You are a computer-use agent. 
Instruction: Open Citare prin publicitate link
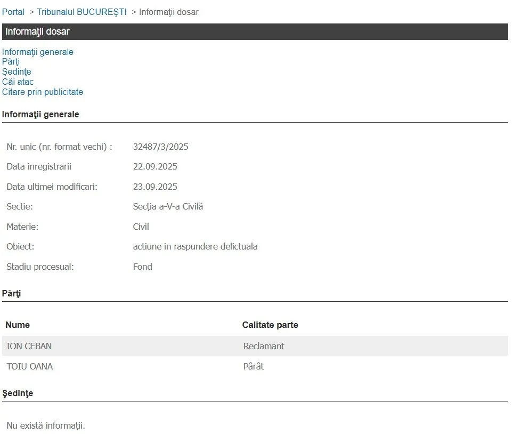click(43, 92)
